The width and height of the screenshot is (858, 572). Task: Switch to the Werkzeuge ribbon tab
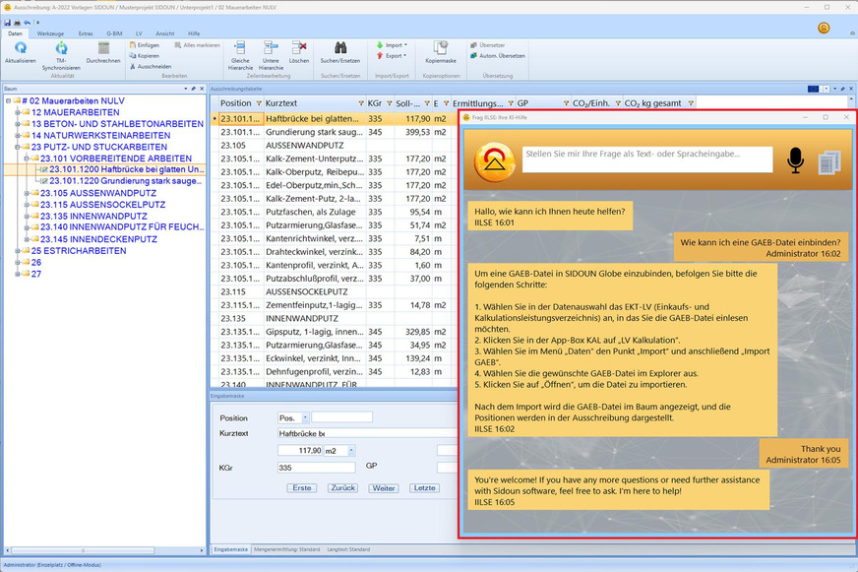click(51, 33)
